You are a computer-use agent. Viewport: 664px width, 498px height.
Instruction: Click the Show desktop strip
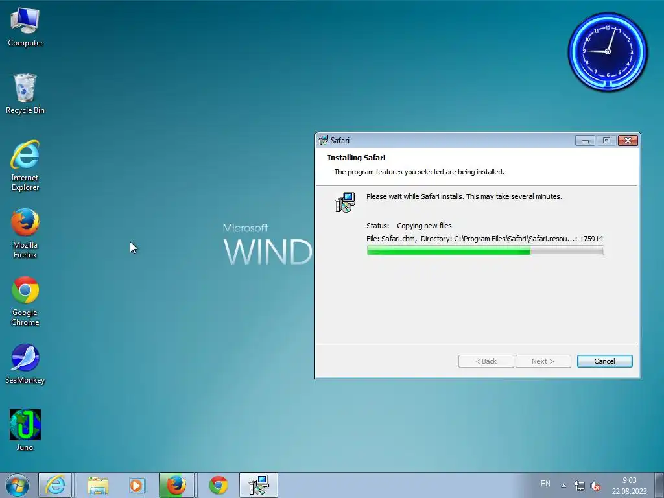point(659,485)
